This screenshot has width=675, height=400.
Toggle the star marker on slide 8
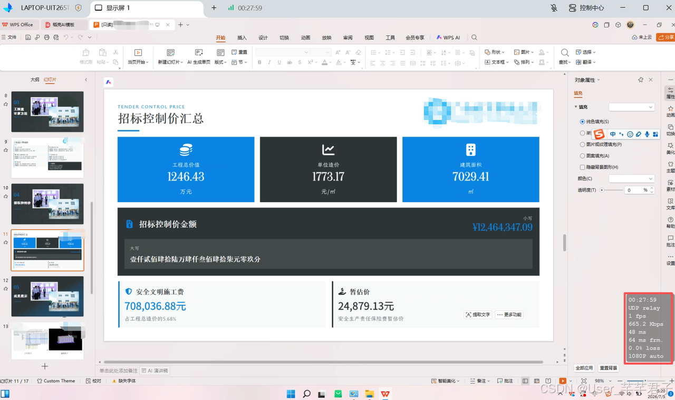pyautogui.click(x=6, y=104)
